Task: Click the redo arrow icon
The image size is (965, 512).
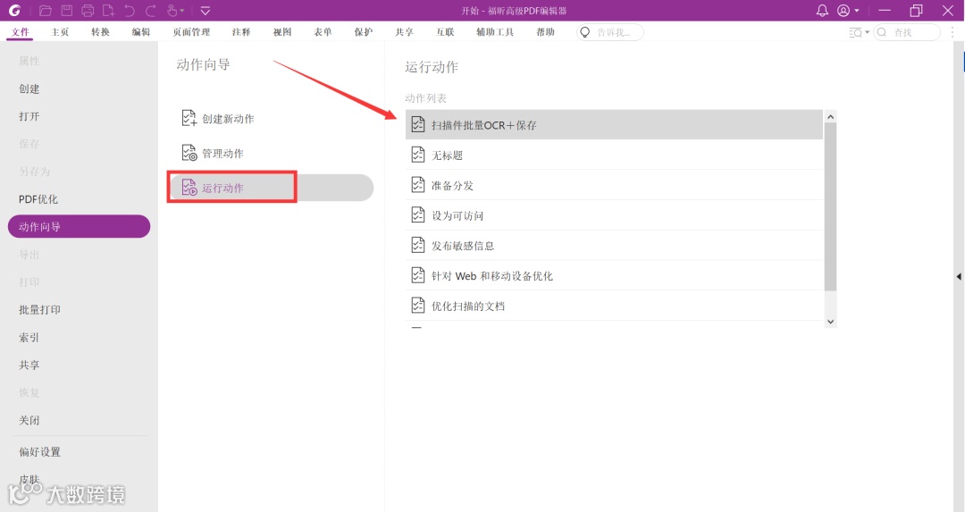Action: pyautogui.click(x=150, y=11)
